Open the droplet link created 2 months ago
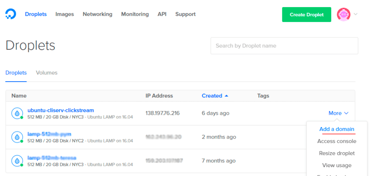This screenshot has height=176, width=370. 50,134
